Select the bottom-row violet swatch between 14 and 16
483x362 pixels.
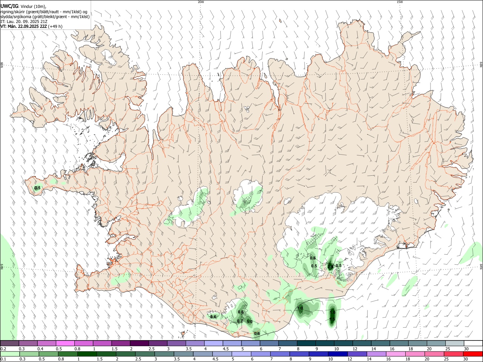pos(377,354)
